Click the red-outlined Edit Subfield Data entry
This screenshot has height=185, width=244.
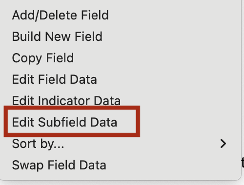(x=72, y=121)
